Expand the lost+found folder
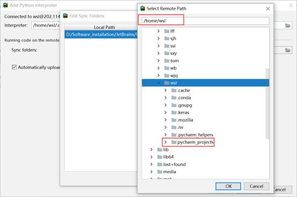 [151, 164]
